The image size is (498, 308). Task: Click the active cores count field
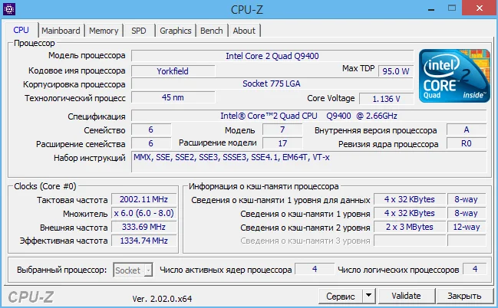[315, 269]
